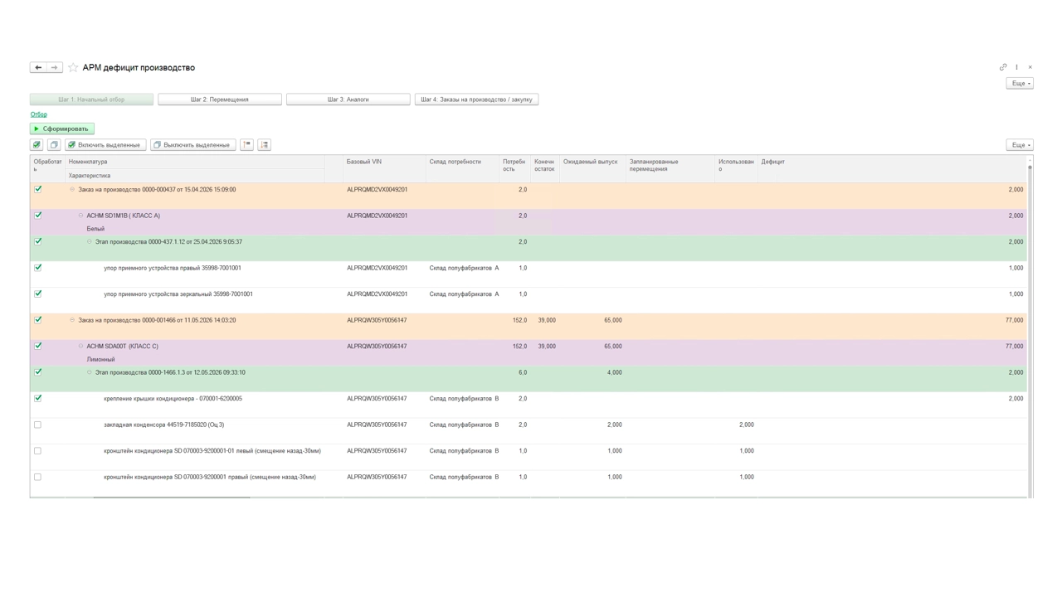This screenshot has height=597, width=1062.
Task: Copy link using the chain icon
Action: 1003,67
